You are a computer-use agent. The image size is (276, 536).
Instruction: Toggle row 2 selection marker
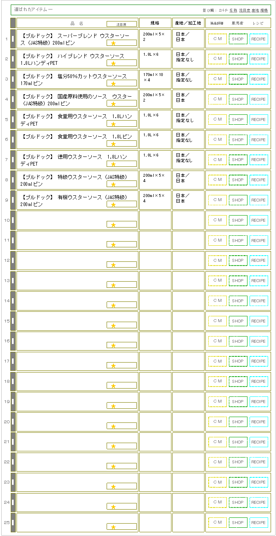pyautogui.click(x=13, y=59)
